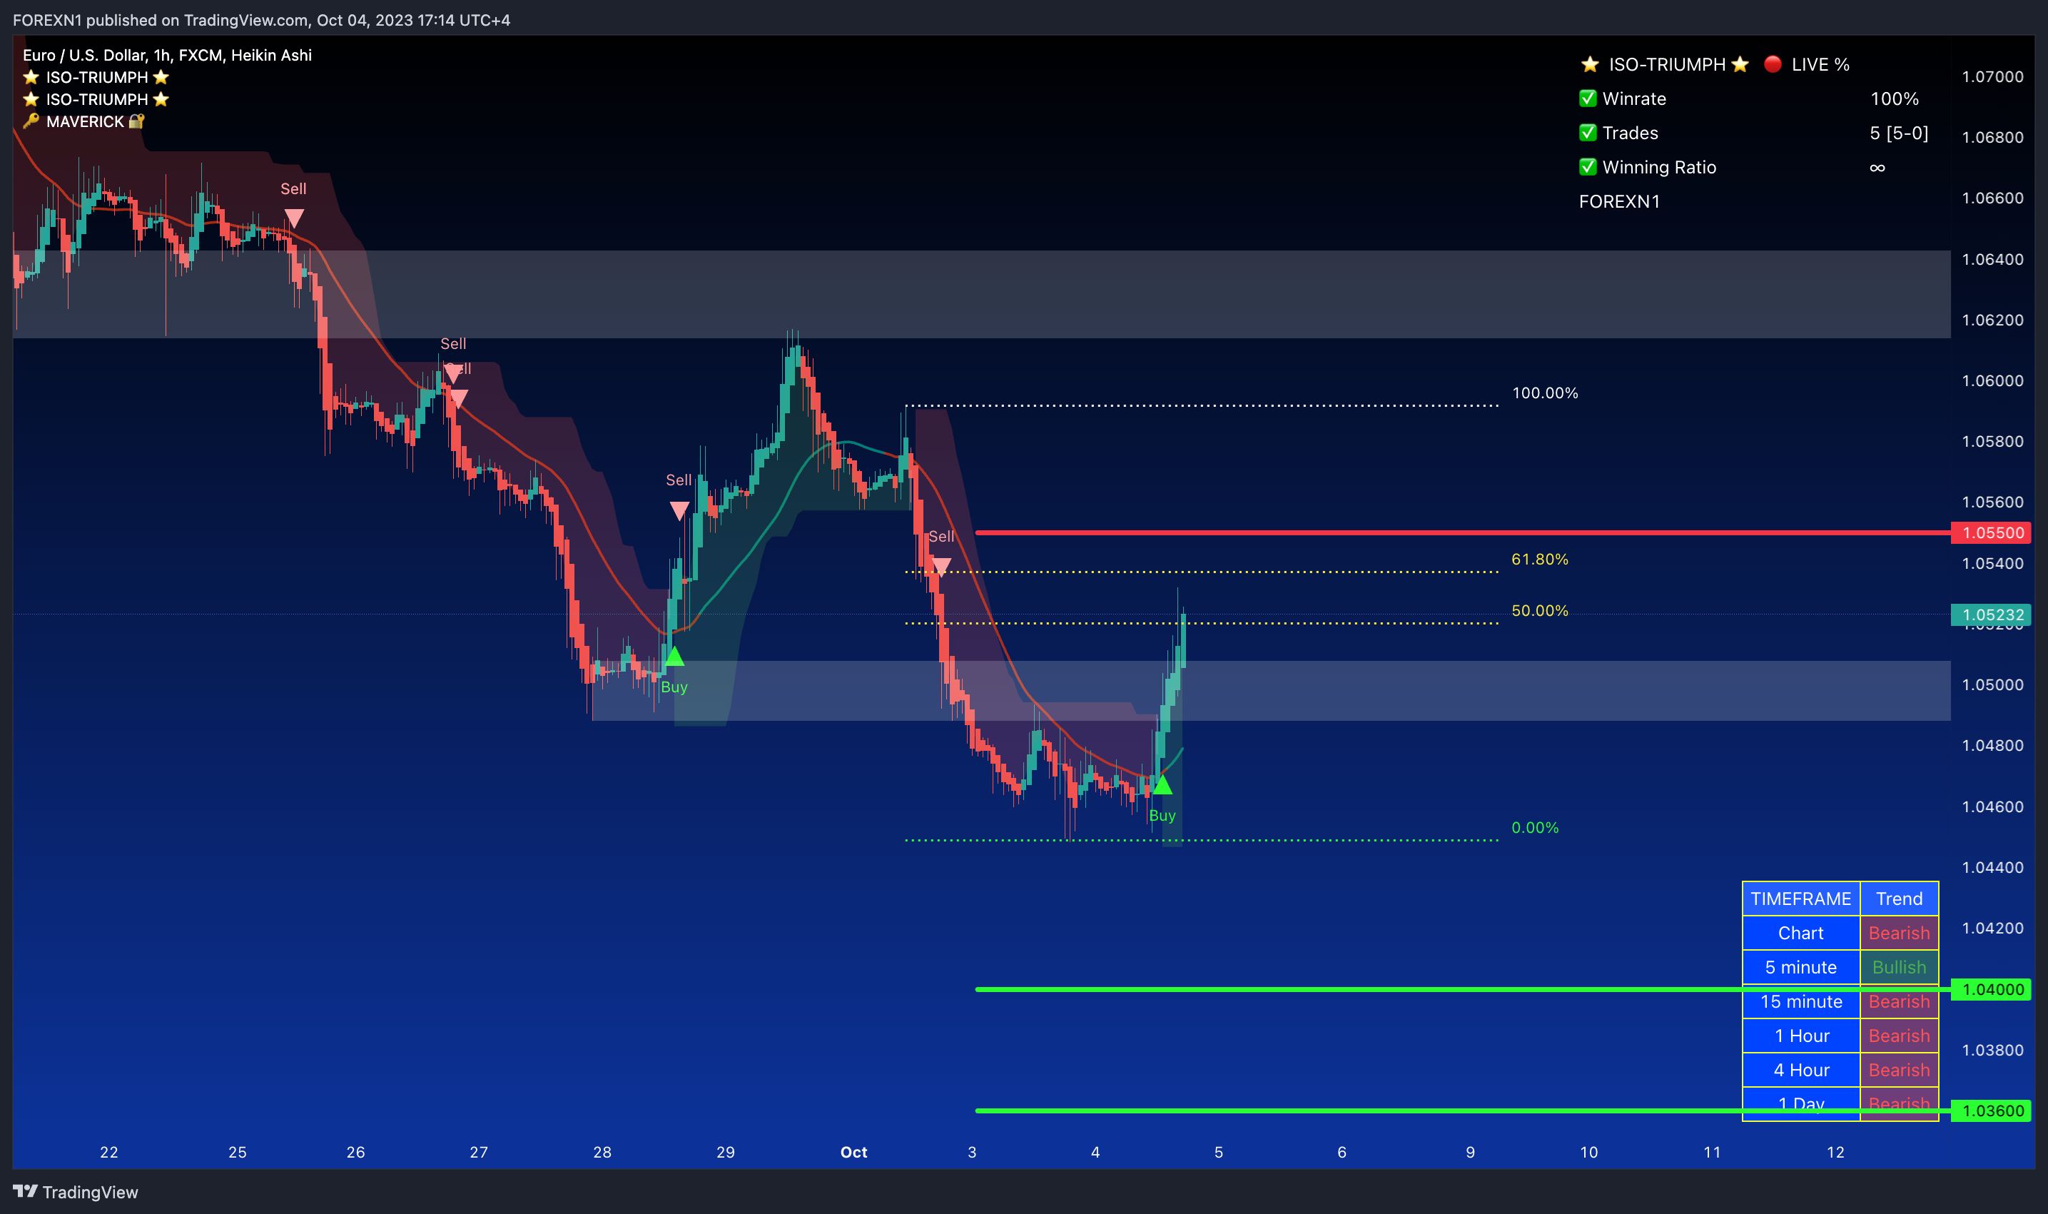The width and height of the screenshot is (2048, 1214).
Task: Click the 1 Hour row label
Action: (x=1801, y=1036)
